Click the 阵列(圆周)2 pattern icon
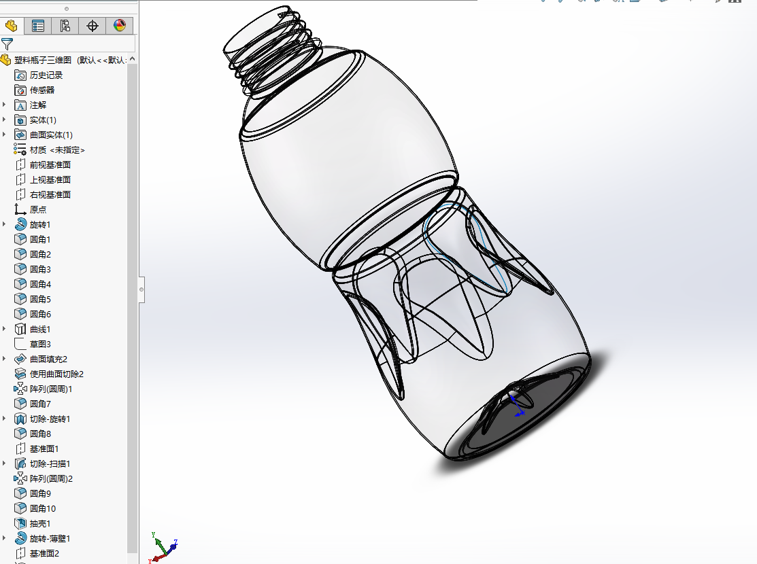Viewport: 757px width, 564px height. point(20,478)
